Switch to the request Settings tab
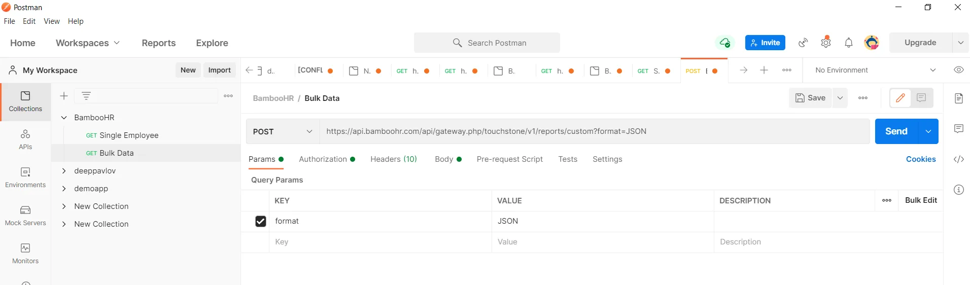 tap(607, 159)
